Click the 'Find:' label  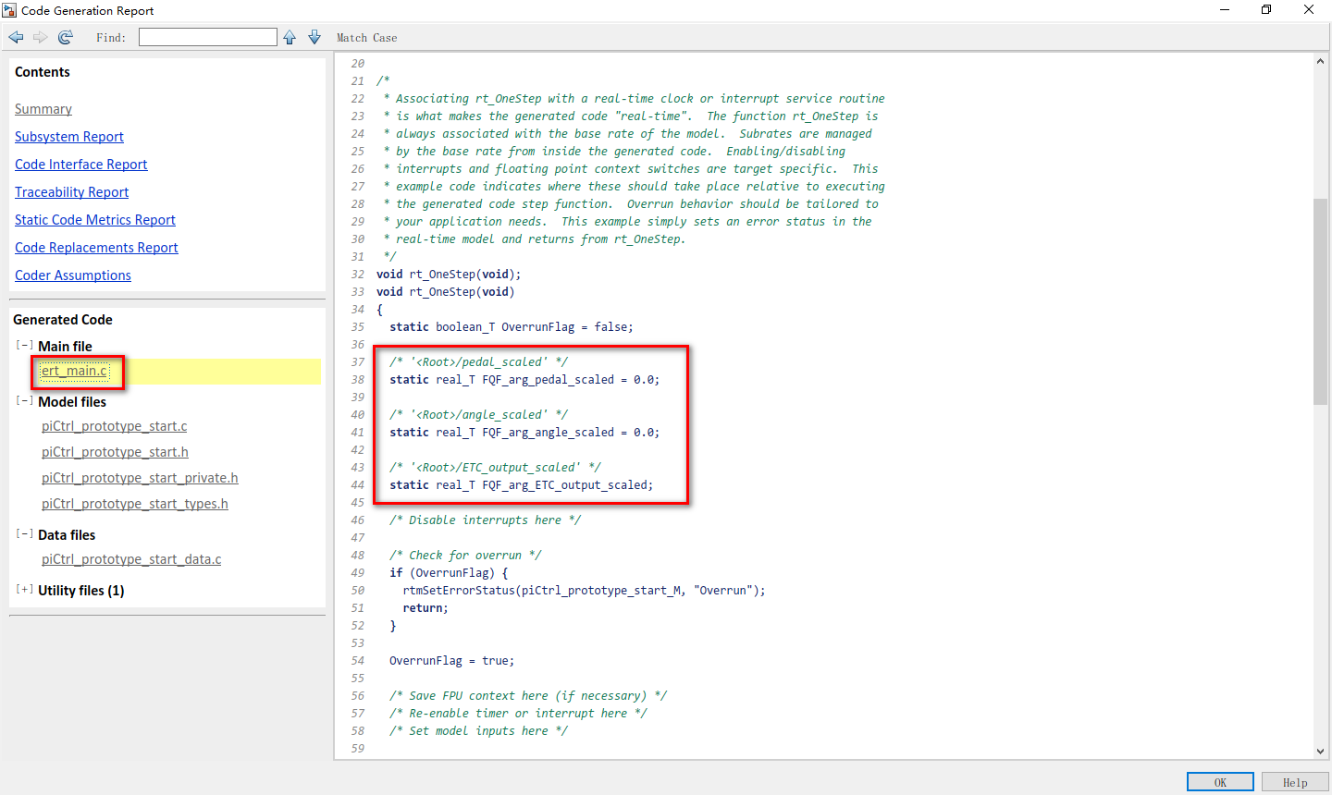[x=111, y=38]
